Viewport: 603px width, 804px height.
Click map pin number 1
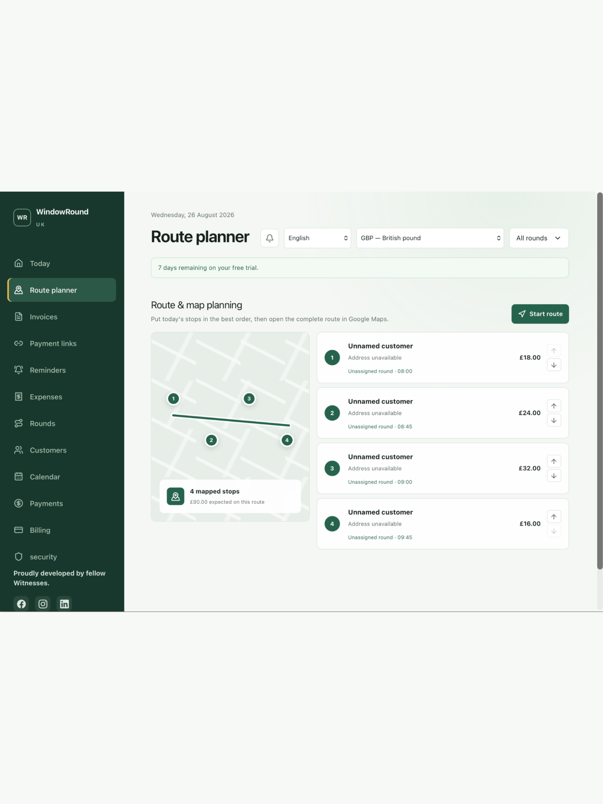[x=174, y=399]
